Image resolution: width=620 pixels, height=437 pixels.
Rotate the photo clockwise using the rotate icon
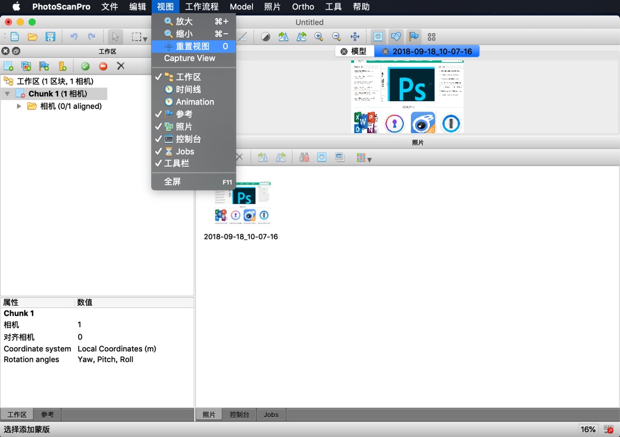[263, 157]
